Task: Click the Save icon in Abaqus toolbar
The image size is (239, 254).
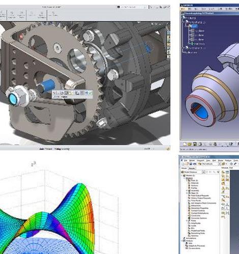Action: 191,164
